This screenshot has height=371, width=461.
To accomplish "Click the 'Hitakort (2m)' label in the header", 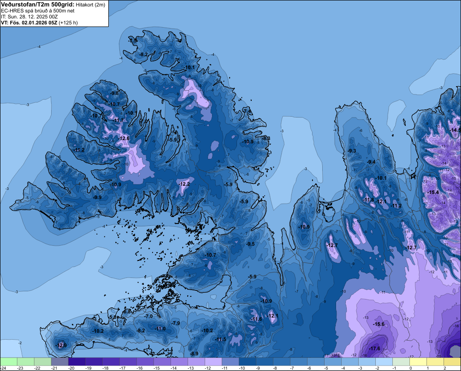I will click(90, 5).
